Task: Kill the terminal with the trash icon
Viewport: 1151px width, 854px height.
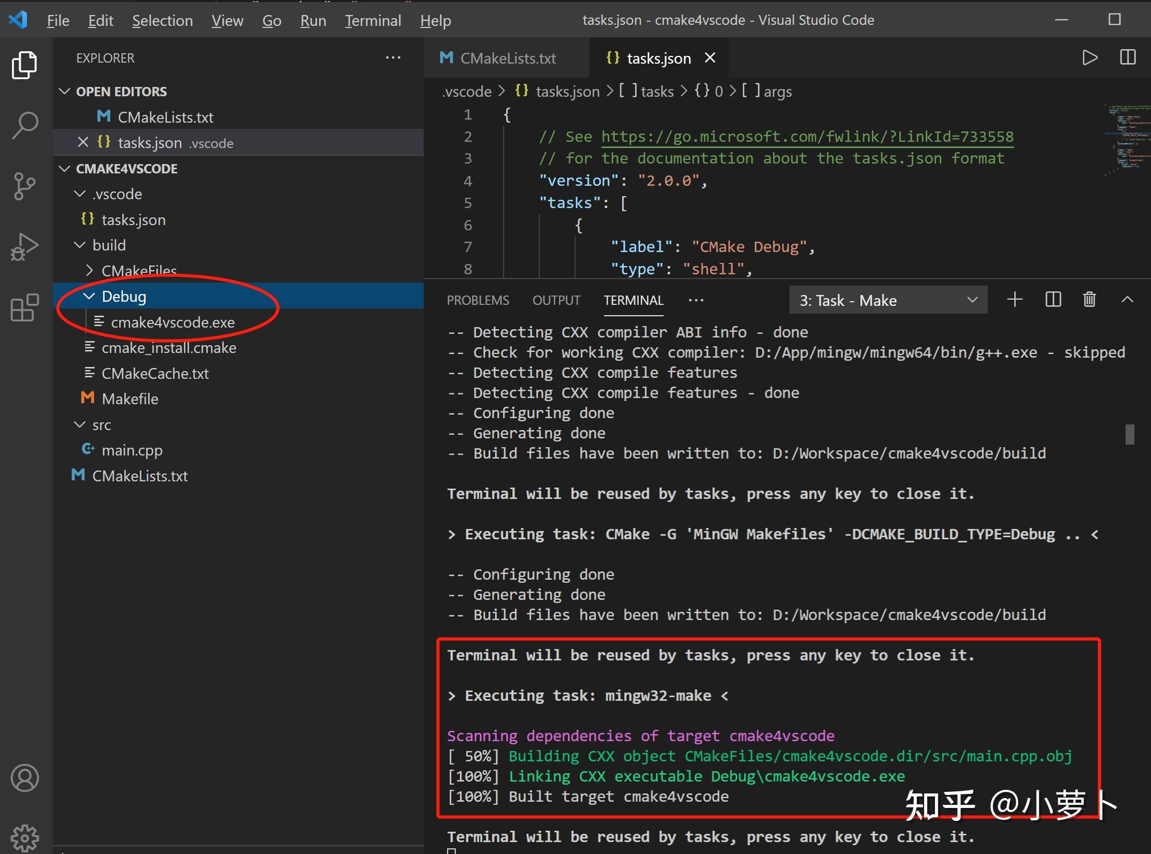Action: [1089, 299]
